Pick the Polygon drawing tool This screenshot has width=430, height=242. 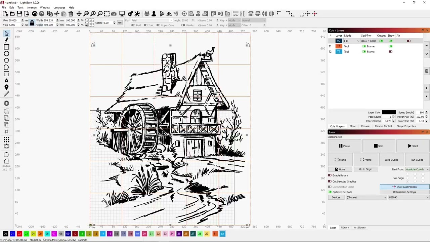pos(6,61)
